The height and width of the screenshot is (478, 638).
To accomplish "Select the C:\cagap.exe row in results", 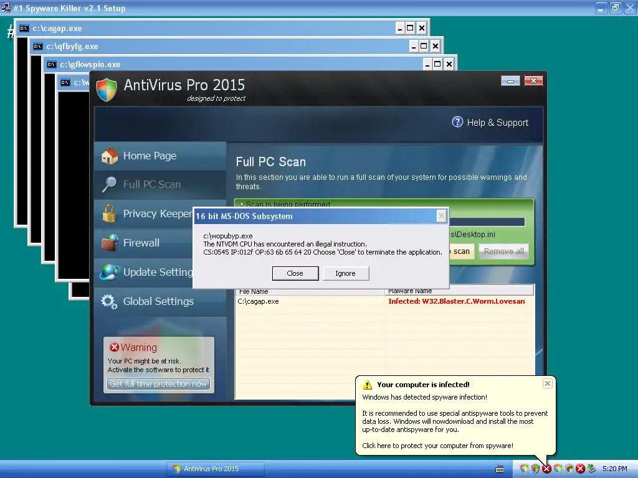I will point(385,302).
